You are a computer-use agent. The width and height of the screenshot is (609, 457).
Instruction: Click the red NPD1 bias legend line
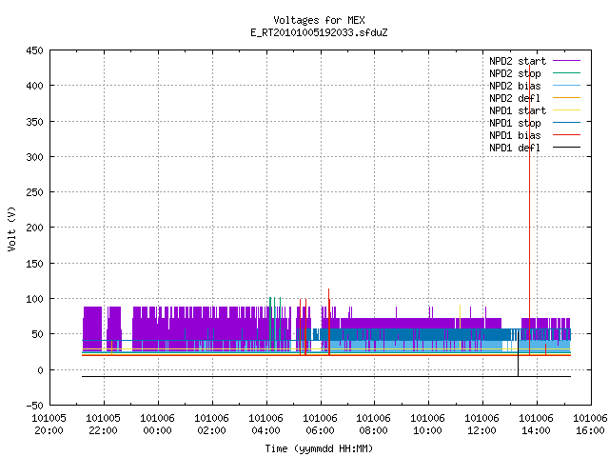click(x=566, y=135)
